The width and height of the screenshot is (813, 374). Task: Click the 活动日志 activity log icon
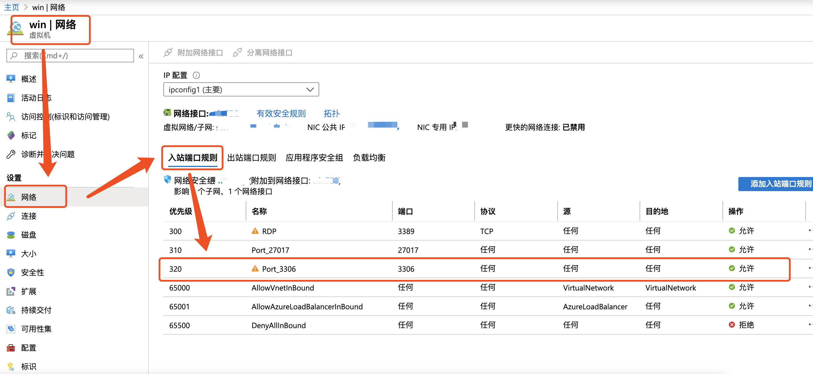[11, 98]
